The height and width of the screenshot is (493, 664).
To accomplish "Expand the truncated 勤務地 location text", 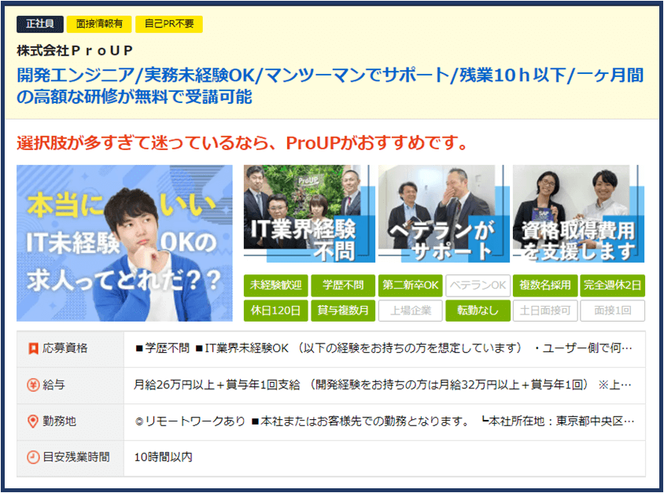I will click(383, 421).
